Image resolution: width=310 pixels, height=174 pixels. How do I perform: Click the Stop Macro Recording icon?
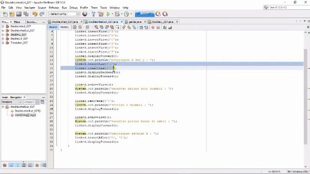(x=158, y=27)
